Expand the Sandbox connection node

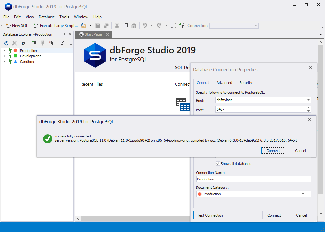click(x=4, y=62)
